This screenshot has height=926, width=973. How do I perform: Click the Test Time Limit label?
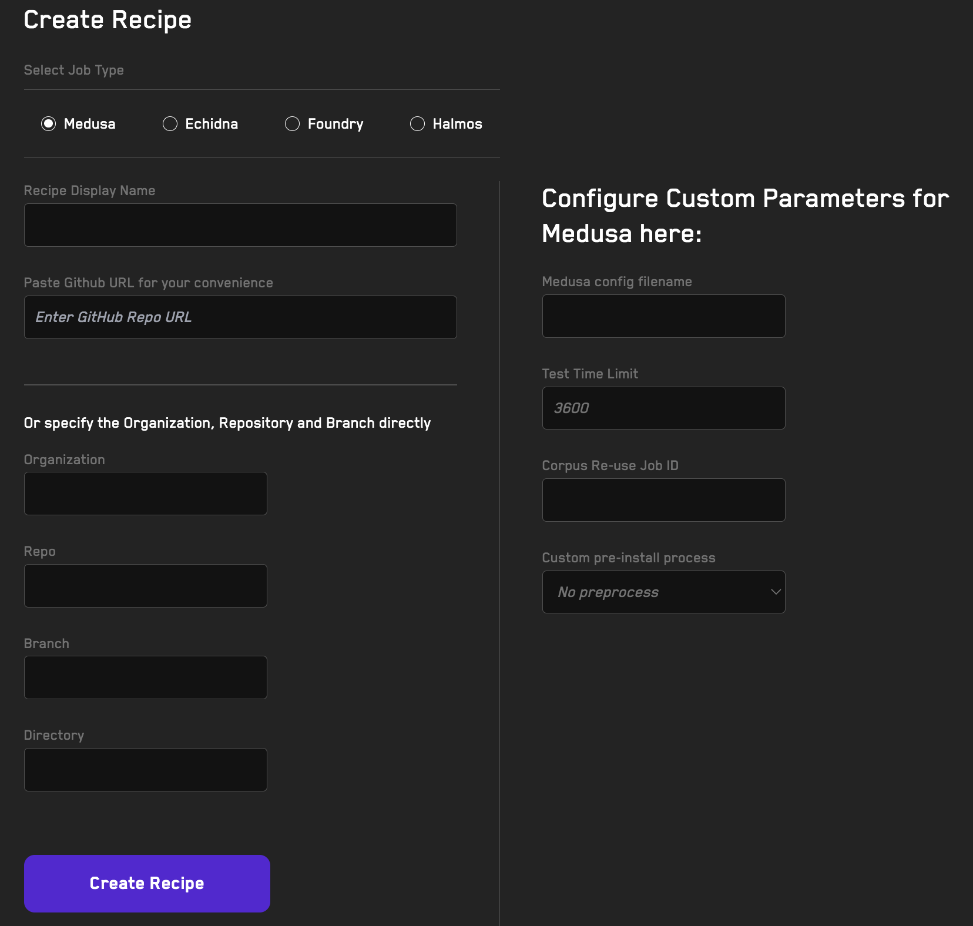click(590, 374)
